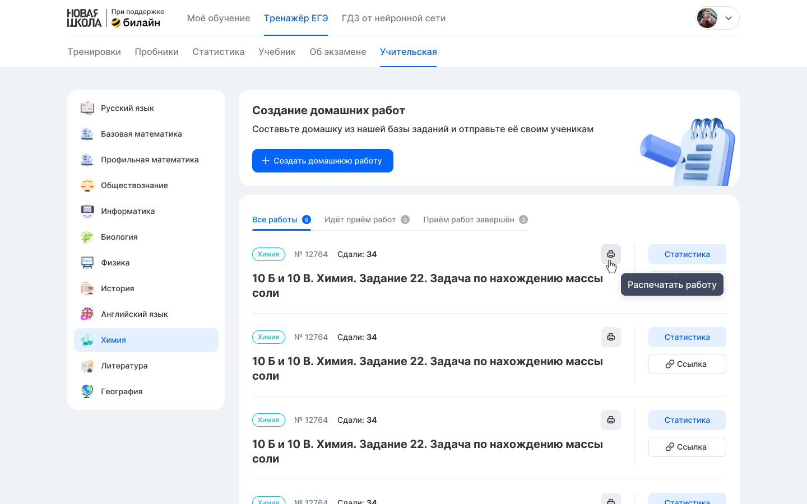Image resolution: width=807 pixels, height=504 pixels.
Task: Click the Русский язык subject icon
Action: pos(87,108)
